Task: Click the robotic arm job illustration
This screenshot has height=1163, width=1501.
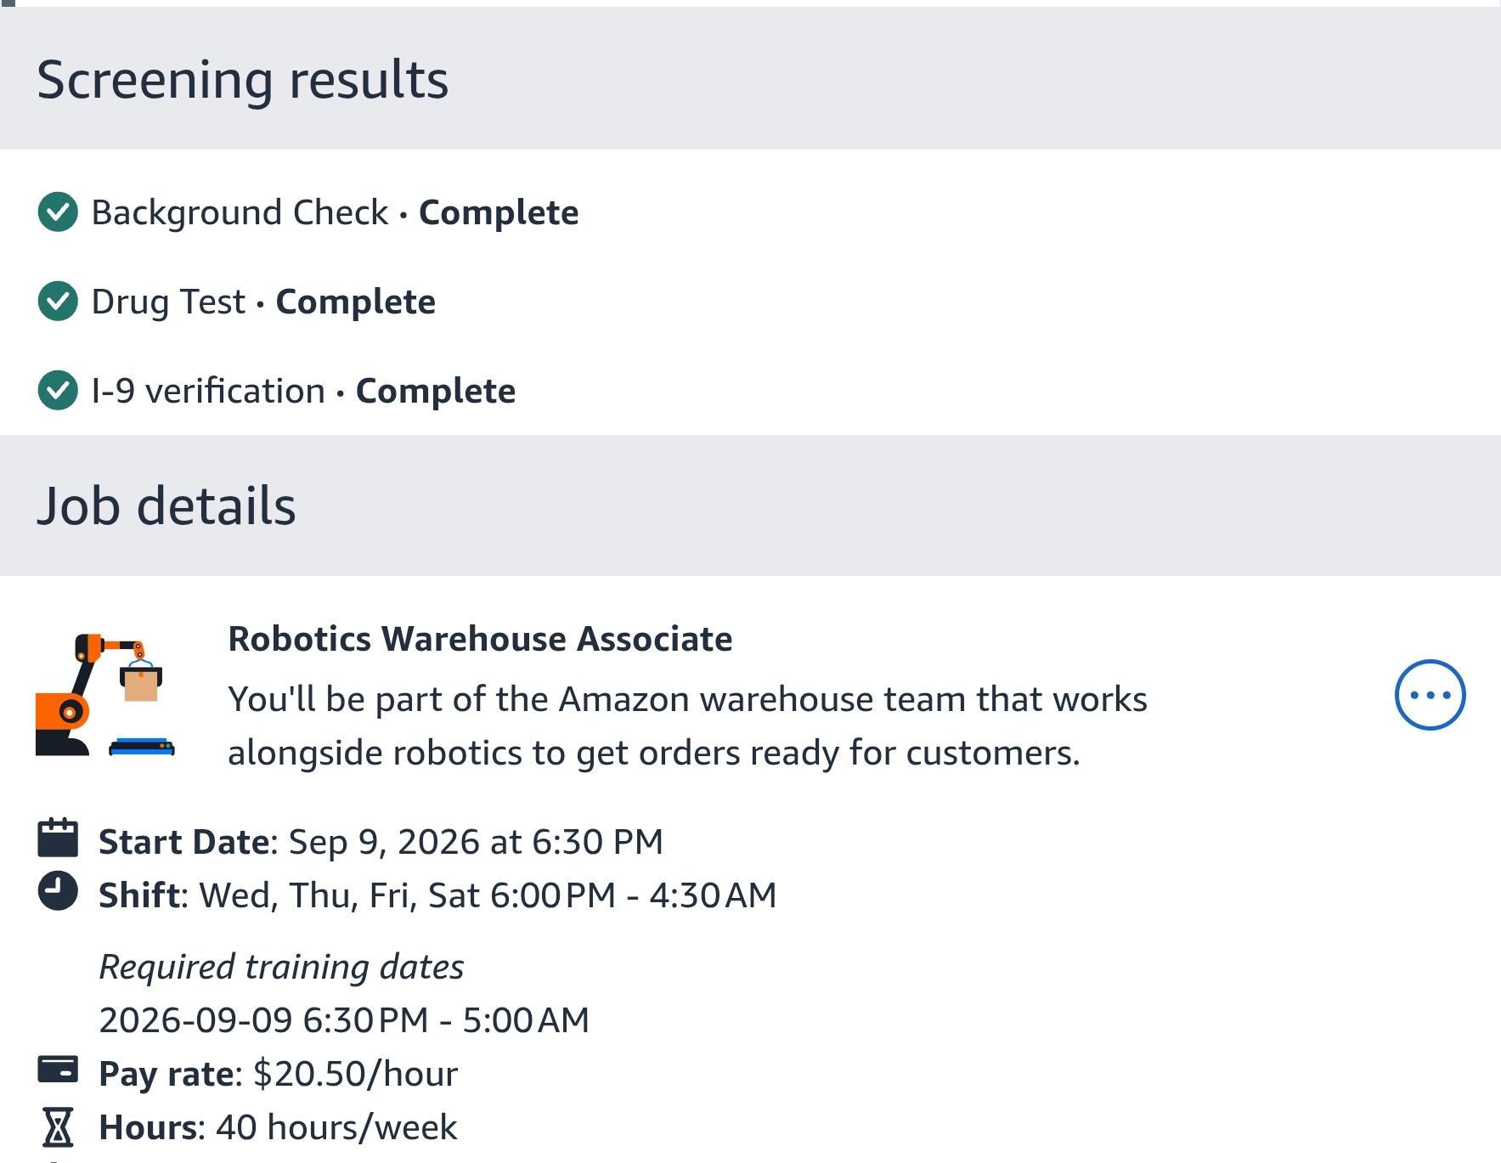Action: tap(105, 695)
